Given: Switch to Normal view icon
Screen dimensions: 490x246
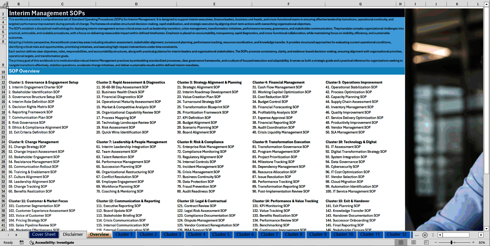Looking at the screenshot, I should tap(401, 242).
